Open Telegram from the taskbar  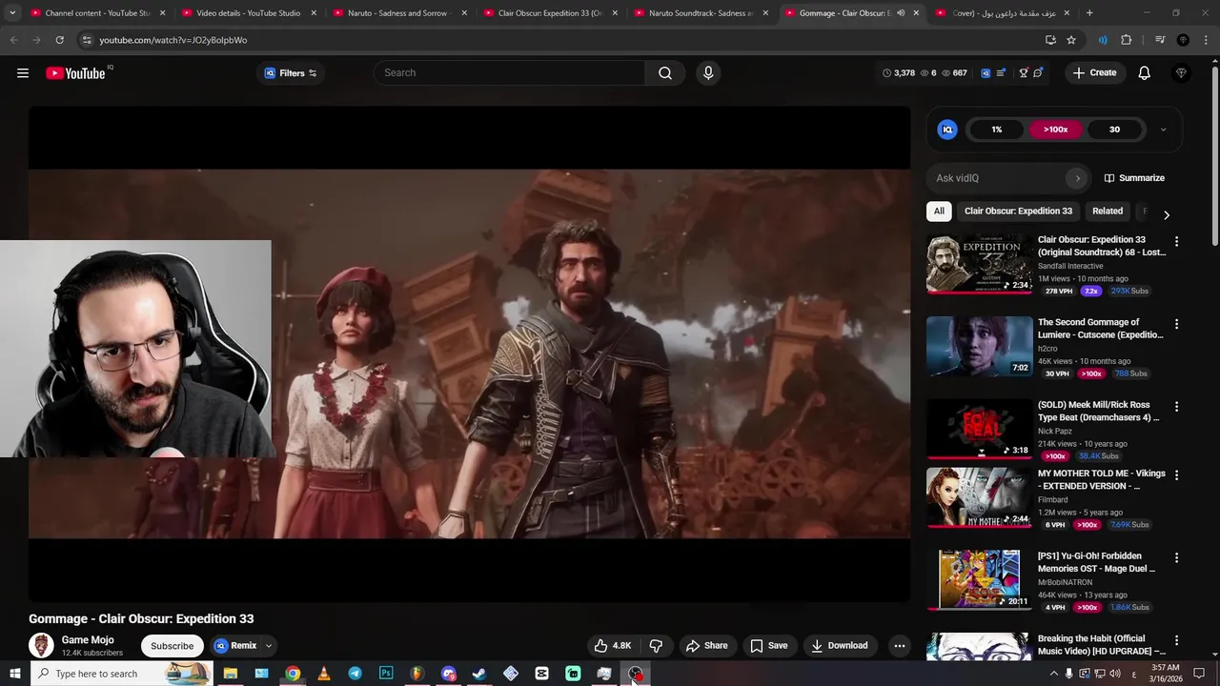point(355,674)
